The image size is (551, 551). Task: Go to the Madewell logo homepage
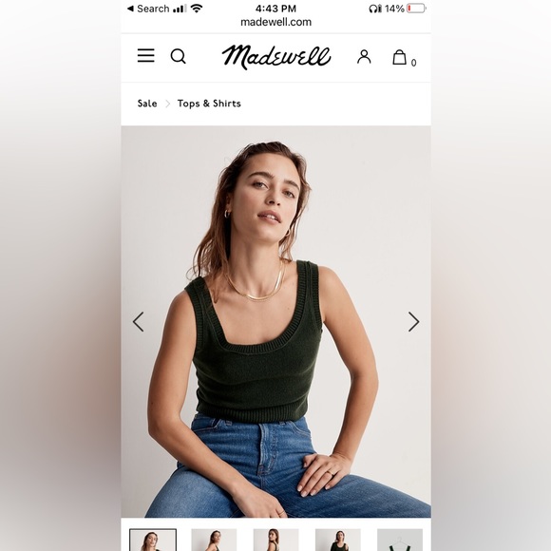pos(276,57)
